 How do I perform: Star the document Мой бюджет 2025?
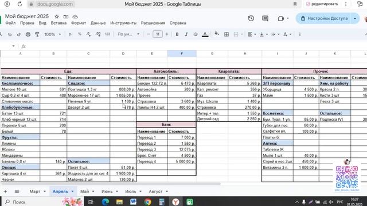(x=57, y=17)
